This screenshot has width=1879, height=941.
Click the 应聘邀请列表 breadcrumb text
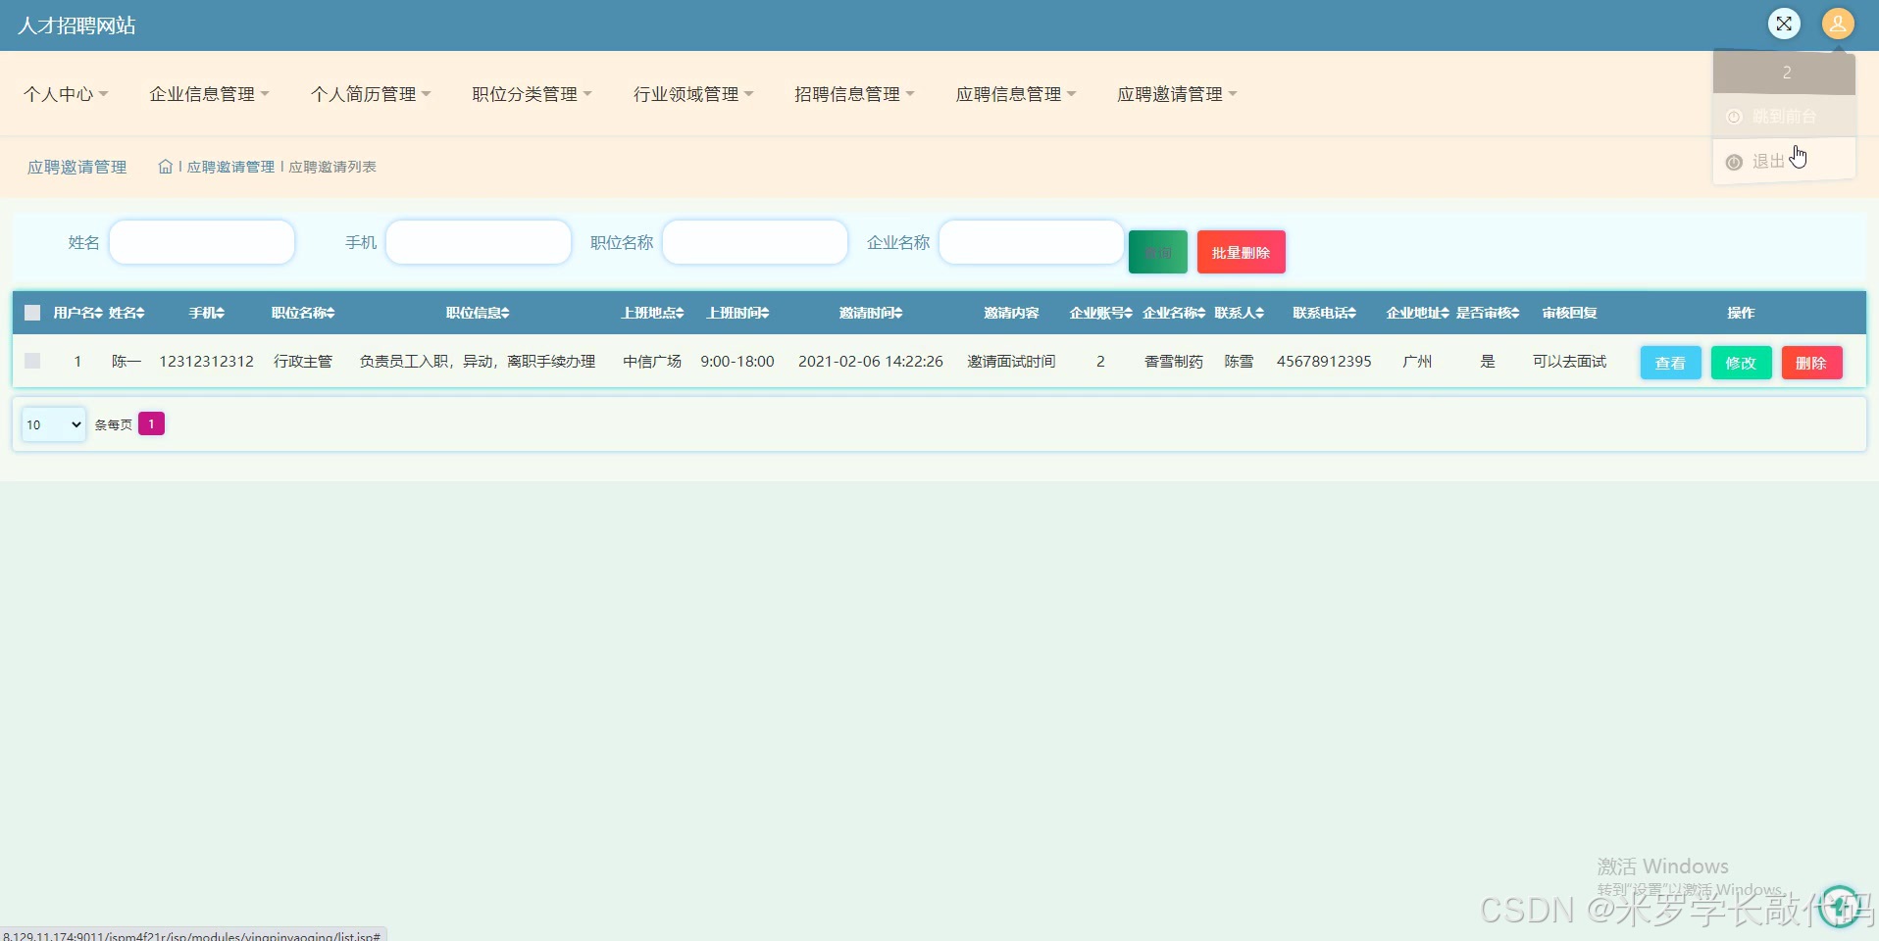point(332,167)
